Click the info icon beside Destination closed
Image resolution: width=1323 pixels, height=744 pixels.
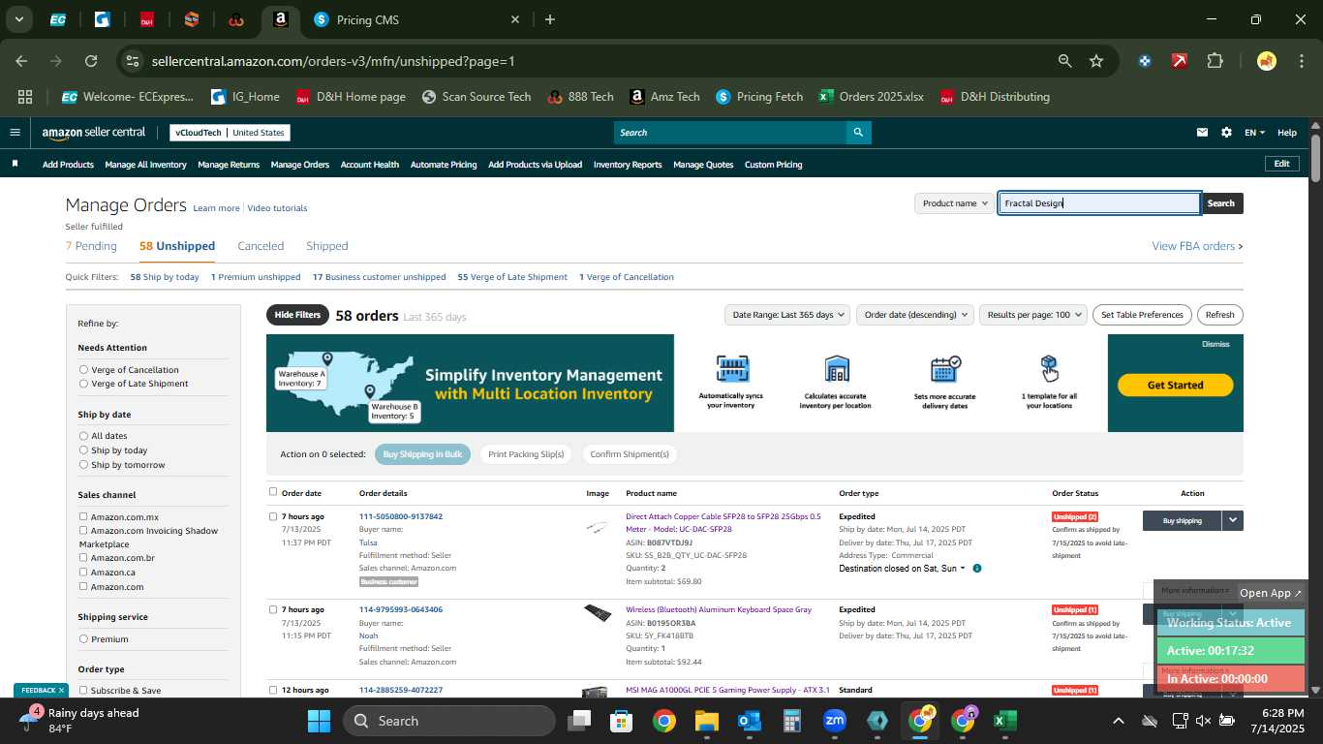[x=976, y=569]
